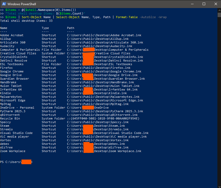Maximize the Windows PowerShell window

204,4
